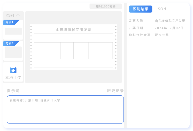Image resolution: width=193 pixels, height=131 pixels.
Task: Click the invoice title in preview image
Action: click(73, 30)
